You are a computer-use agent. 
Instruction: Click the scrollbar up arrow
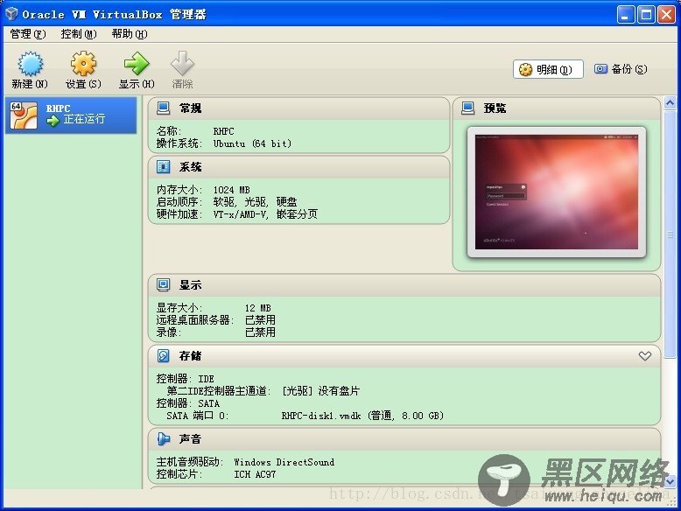[x=670, y=103]
